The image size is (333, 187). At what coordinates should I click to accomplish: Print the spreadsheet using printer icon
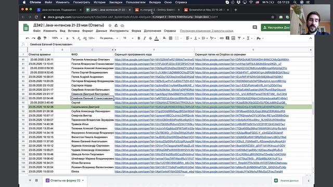[39, 38]
